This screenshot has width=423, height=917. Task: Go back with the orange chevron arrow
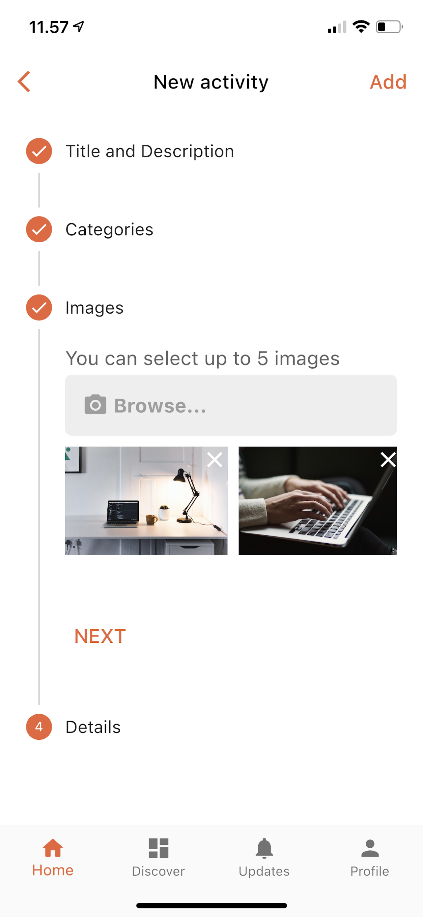24,82
